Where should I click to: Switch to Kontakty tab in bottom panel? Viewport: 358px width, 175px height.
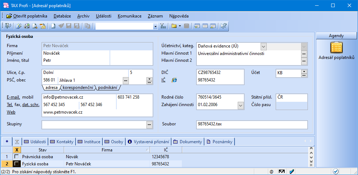coord(63,142)
